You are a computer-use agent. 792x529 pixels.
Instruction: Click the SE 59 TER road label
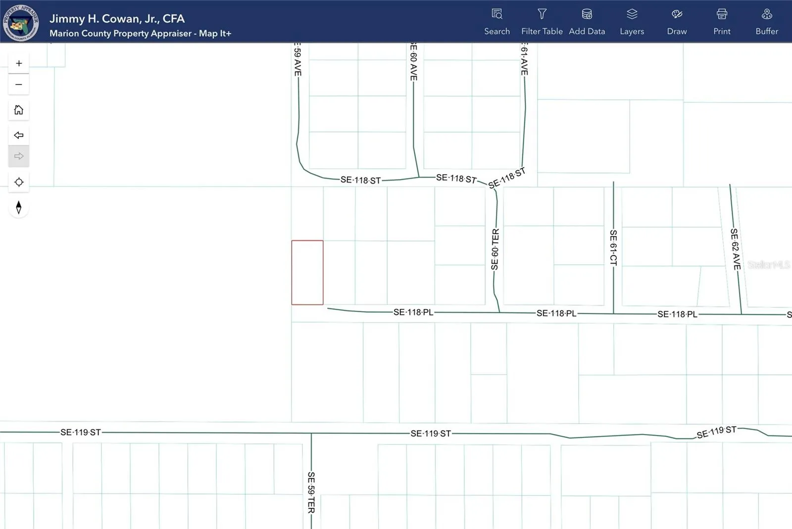[311, 492]
